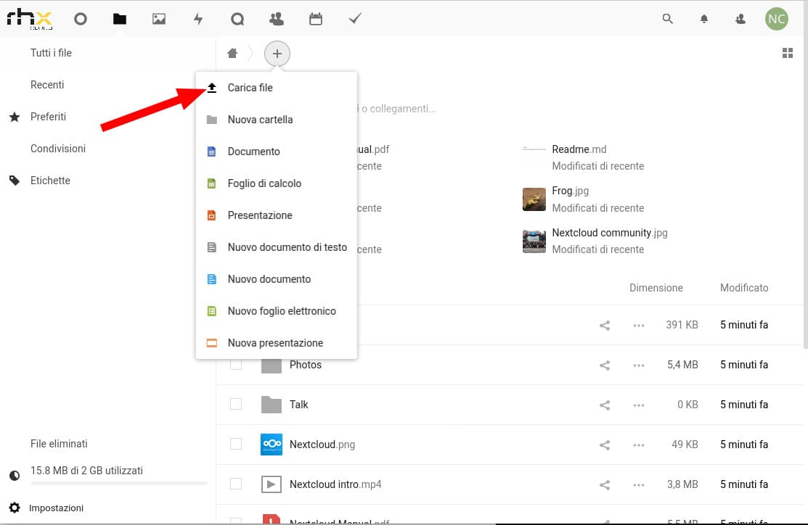Open File eliminati in the sidebar

pos(60,444)
